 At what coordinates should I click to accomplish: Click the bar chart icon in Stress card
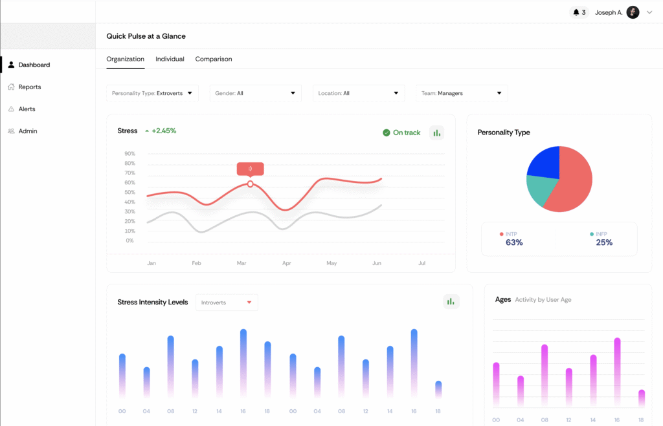436,133
